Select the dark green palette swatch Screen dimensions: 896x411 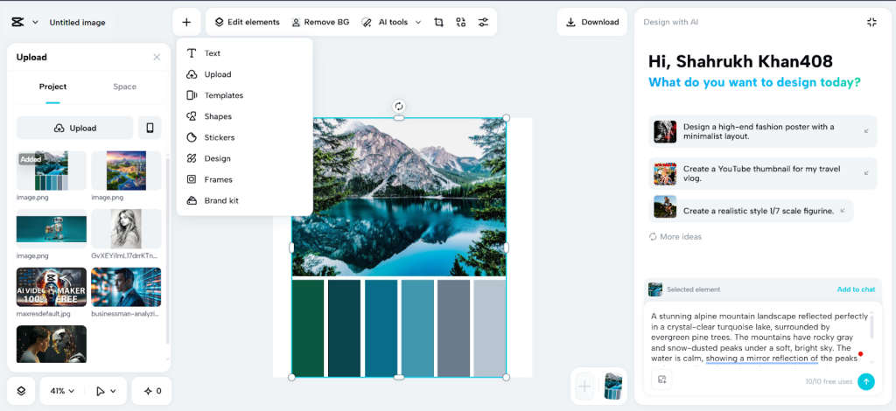click(x=307, y=328)
